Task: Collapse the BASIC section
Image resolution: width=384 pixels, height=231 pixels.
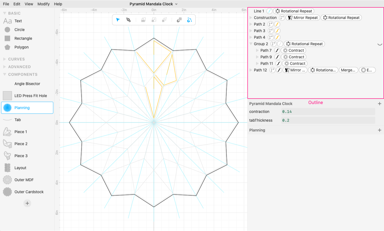Action: 4,13
